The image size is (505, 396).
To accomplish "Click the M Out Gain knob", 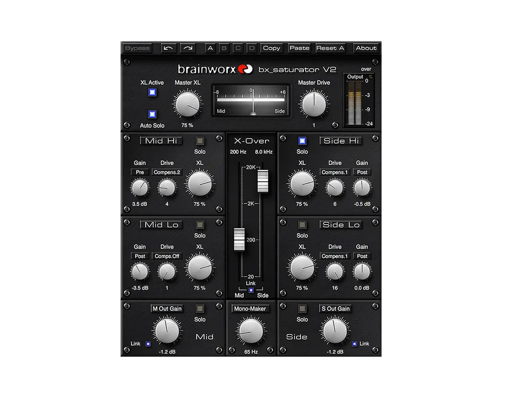I will coord(167,331).
